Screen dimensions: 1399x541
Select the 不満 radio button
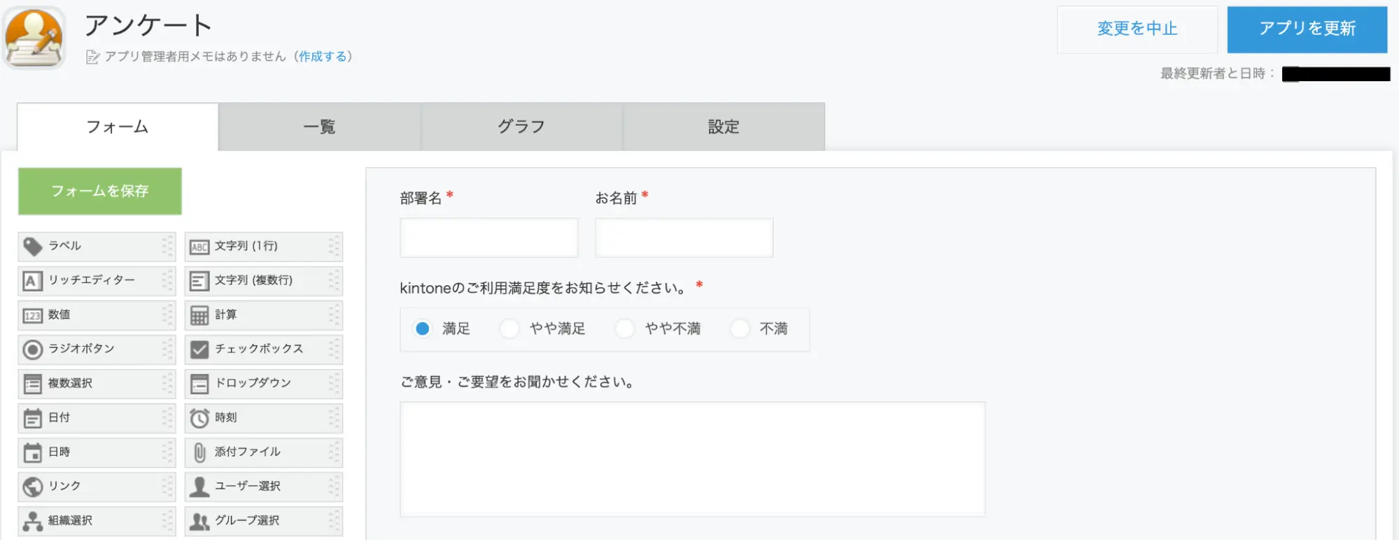pos(740,329)
